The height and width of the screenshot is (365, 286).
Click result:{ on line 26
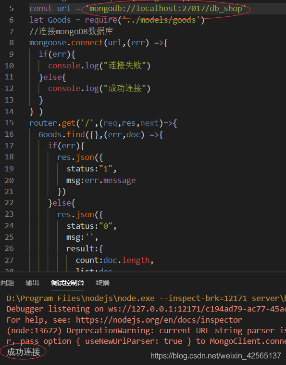(x=85, y=248)
